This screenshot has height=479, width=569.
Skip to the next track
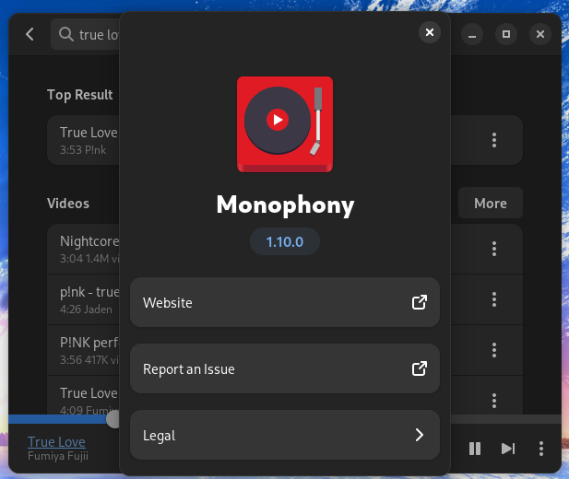coord(508,449)
